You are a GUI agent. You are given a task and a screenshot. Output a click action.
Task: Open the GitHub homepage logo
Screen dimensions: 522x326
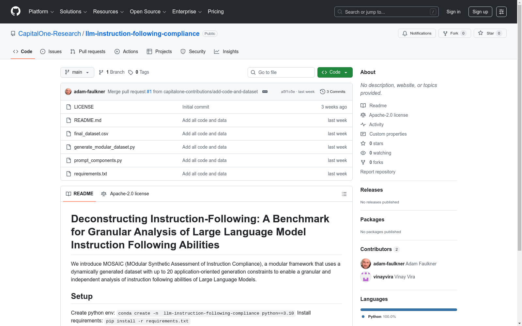[x=16, y=11]
